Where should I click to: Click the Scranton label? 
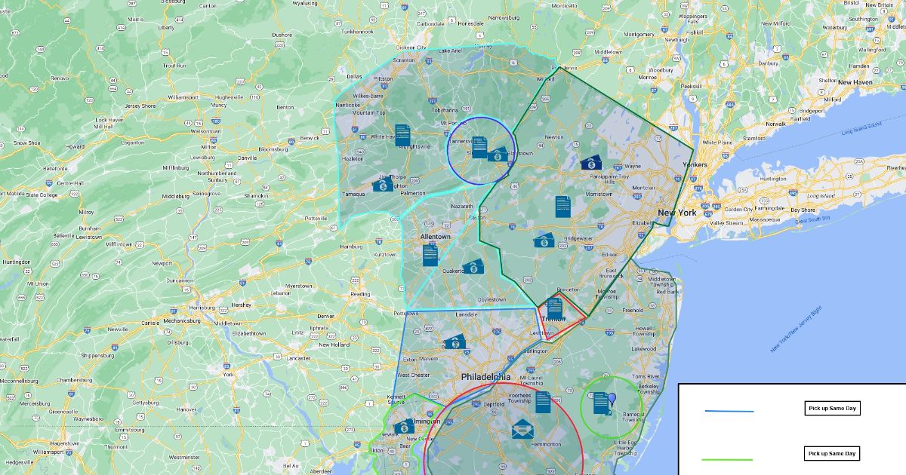pyautogui.click(x=404, y=60)
